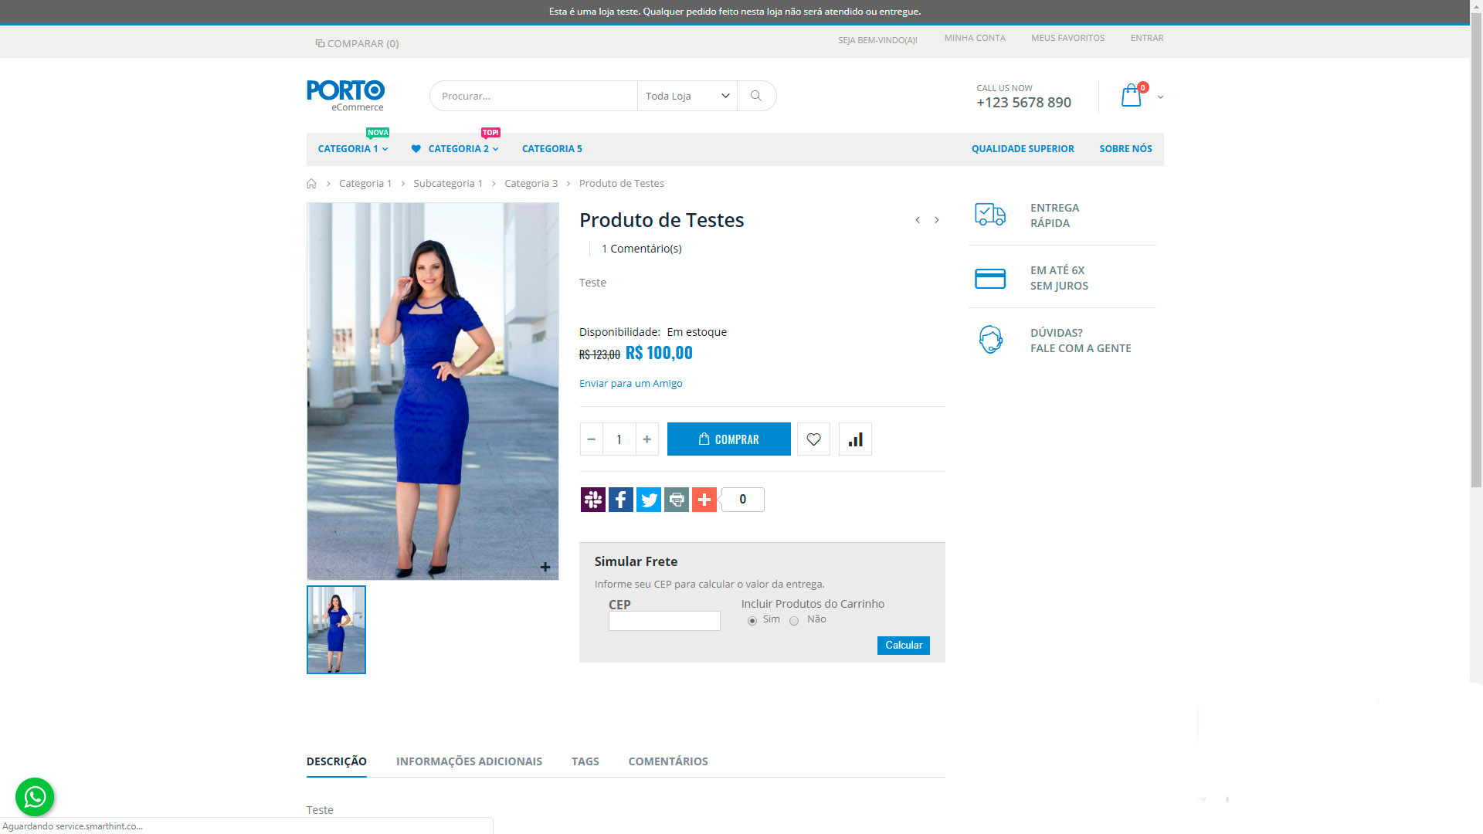Go to home via breadcrumb house icon
The height and width of the screenshot is (834, 1483).
(311, 184)
